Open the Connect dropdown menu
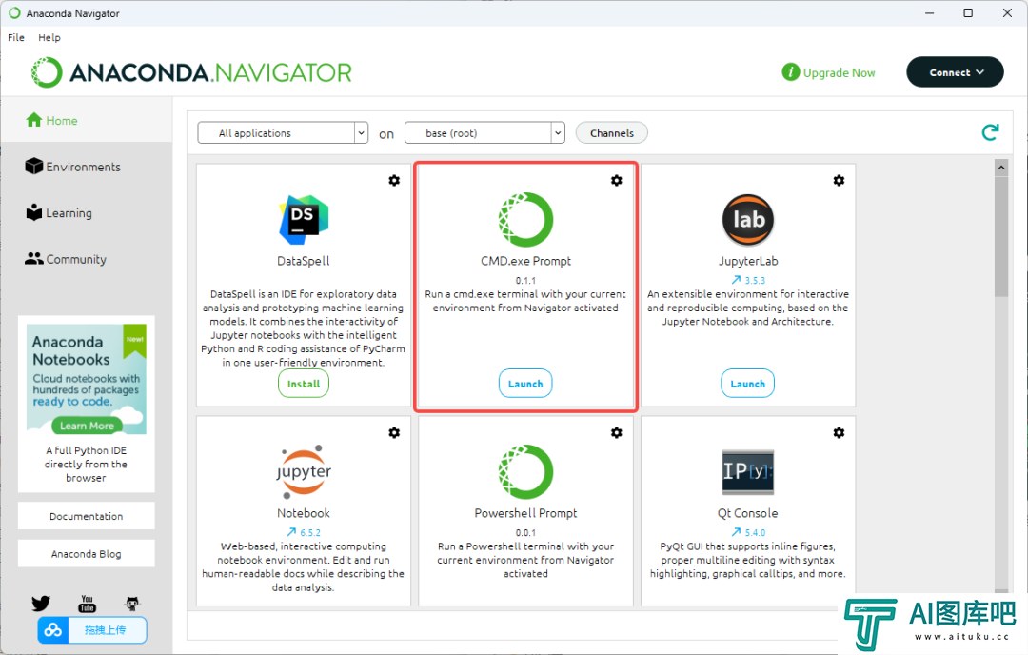Screen dimensions: 1028x655 point(955,72)
